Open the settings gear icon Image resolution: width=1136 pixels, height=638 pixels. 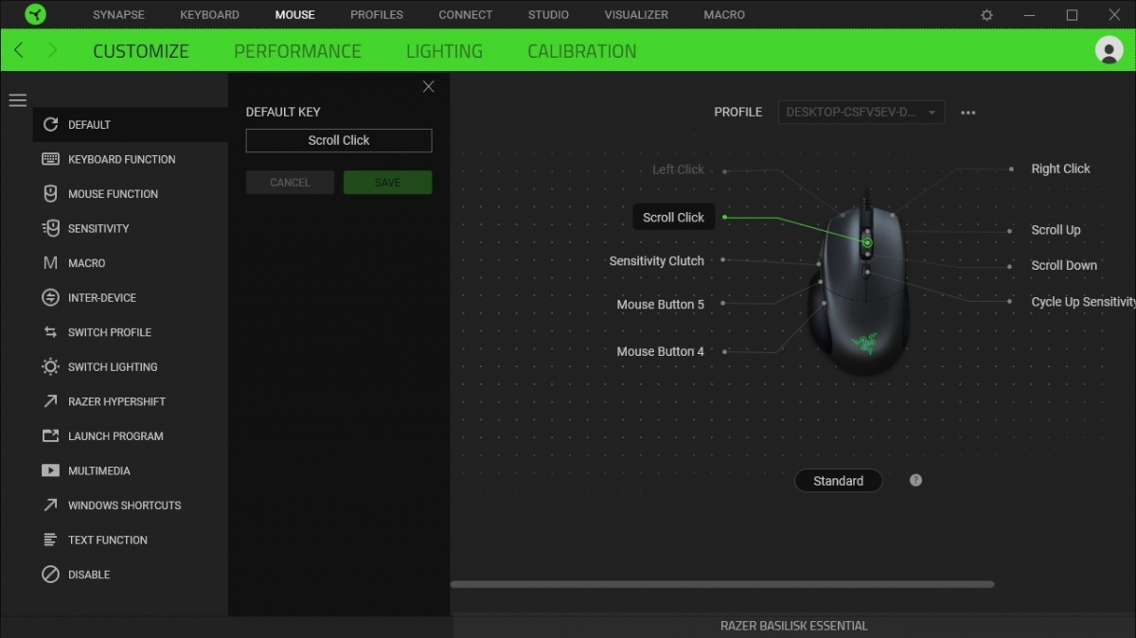[986, 15]
